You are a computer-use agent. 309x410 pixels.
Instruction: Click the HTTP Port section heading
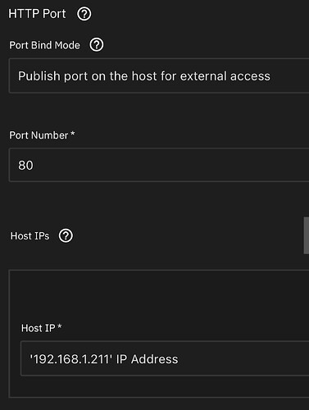[37, 14]
